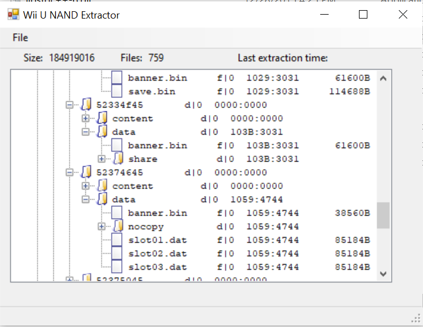Screen dimensions: 423x327
Task: Select the 52334f45 folder label
Action: point(120,105)
